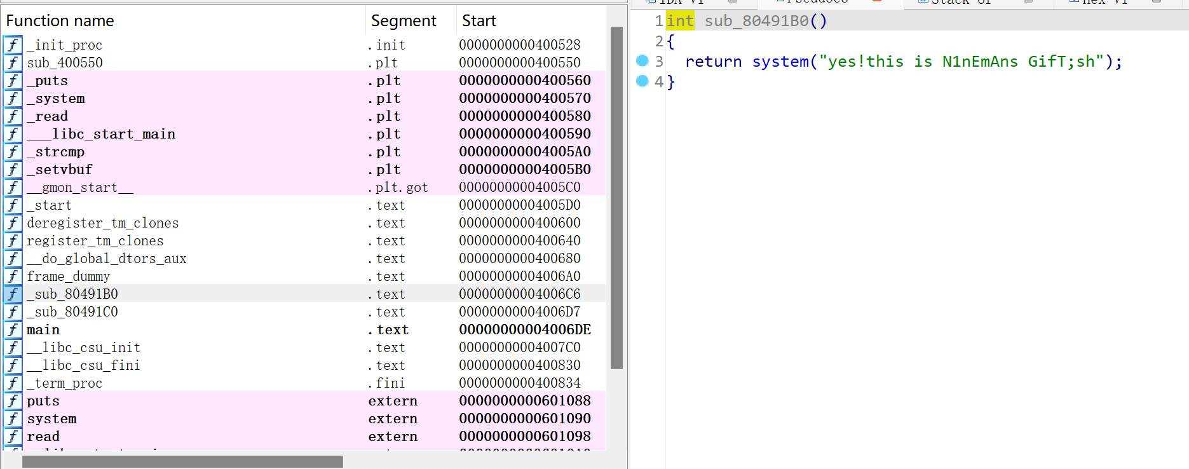Click the function icon beside deregister_tm_clones

[x=13, y=223]
